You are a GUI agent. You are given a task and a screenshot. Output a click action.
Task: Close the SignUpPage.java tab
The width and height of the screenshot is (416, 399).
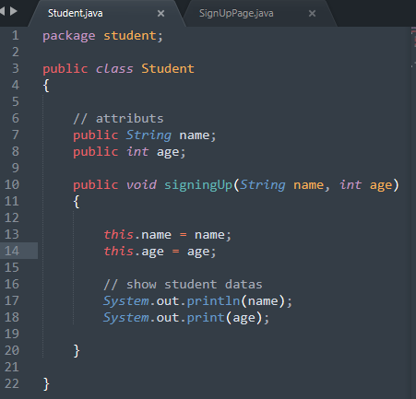(312, 14)
